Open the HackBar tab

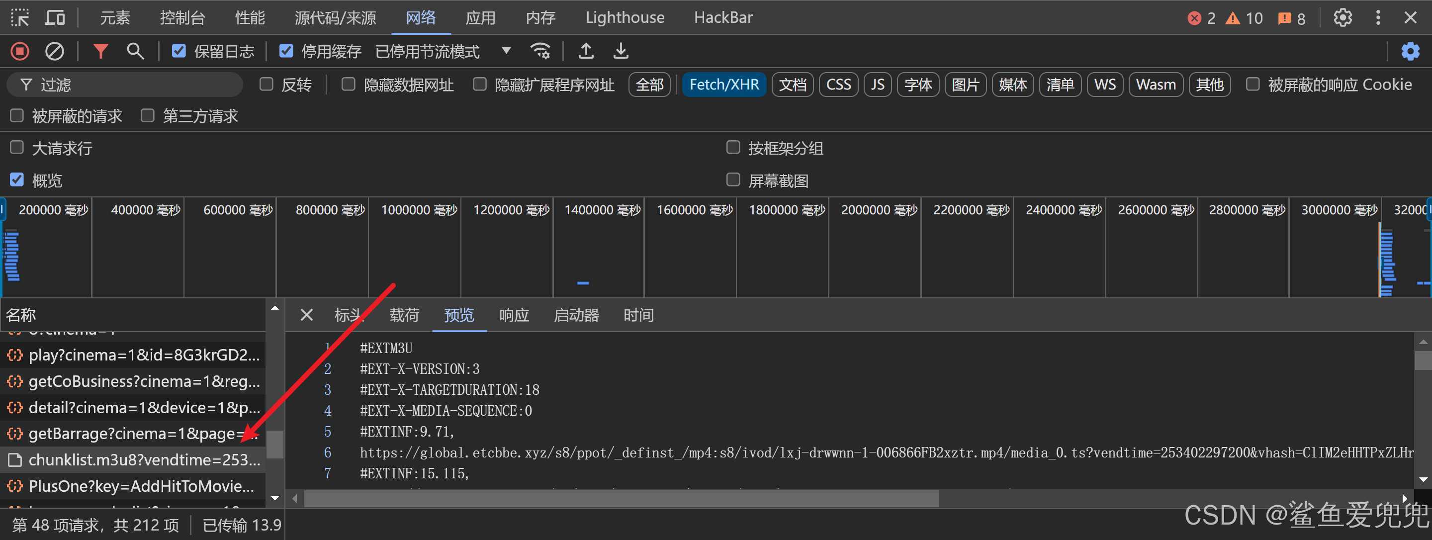[722, 18]
